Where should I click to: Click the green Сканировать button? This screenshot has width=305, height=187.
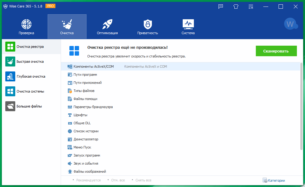276,51
